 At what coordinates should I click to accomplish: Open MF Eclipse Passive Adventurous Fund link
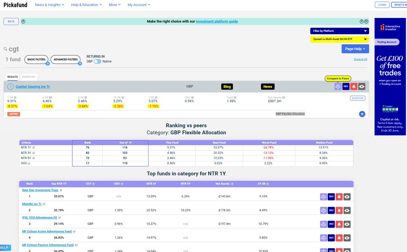[48, 245]
